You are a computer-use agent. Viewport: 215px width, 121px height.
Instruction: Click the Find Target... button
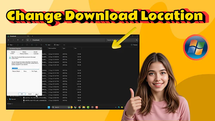(x=35, y=71)
